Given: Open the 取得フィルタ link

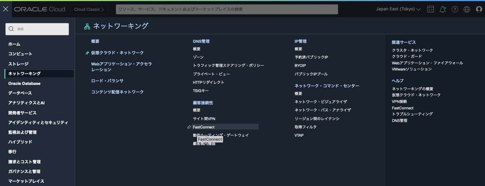Looking at the screenshot, I should [305, 127].
